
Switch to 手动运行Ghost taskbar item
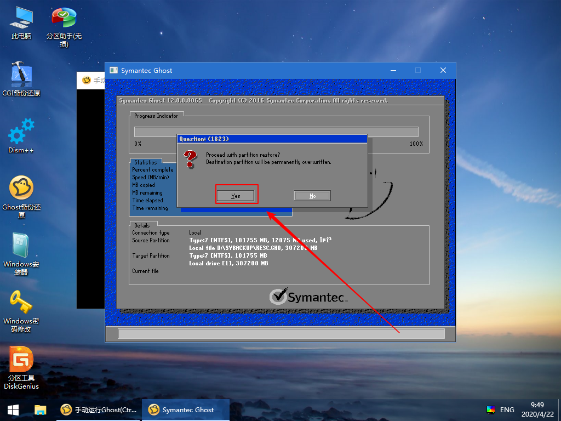coord(99,410)
